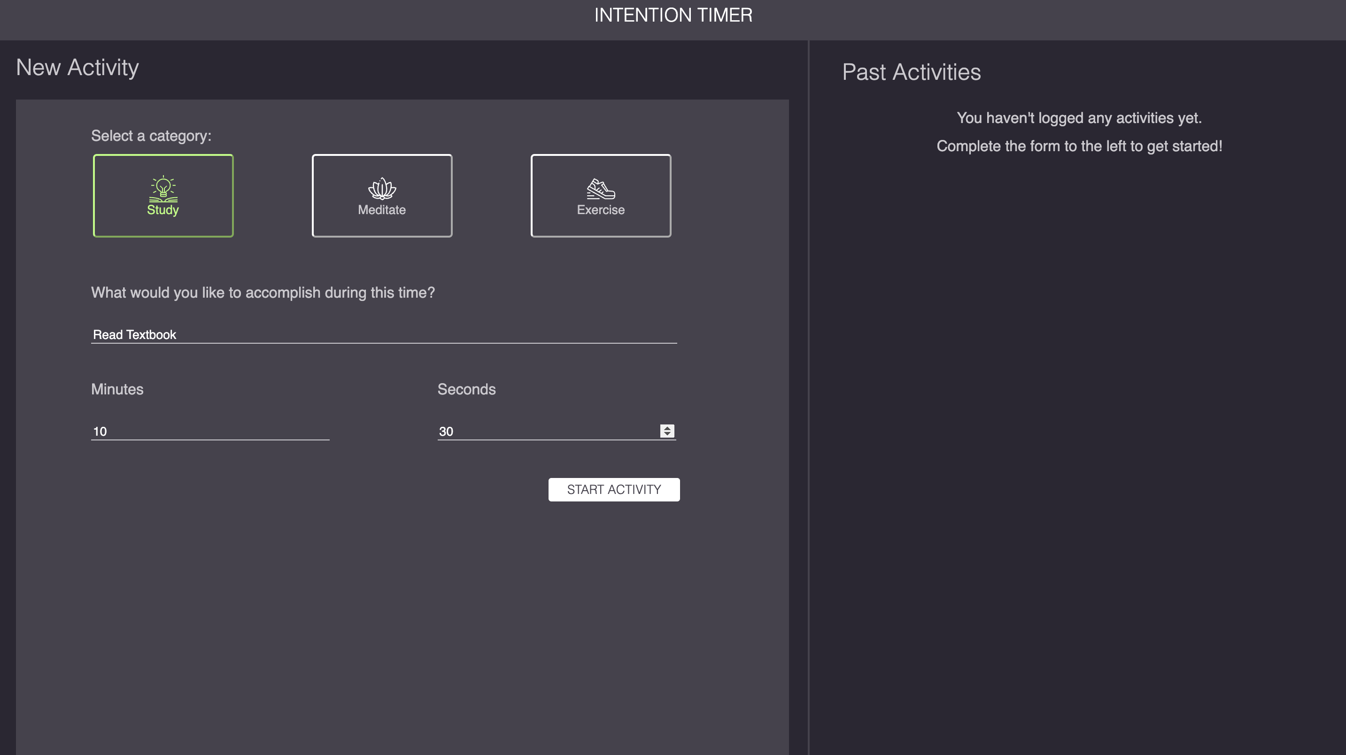Click the Past Activities heading
This screenshot has height=755, width=1346.
911,71
